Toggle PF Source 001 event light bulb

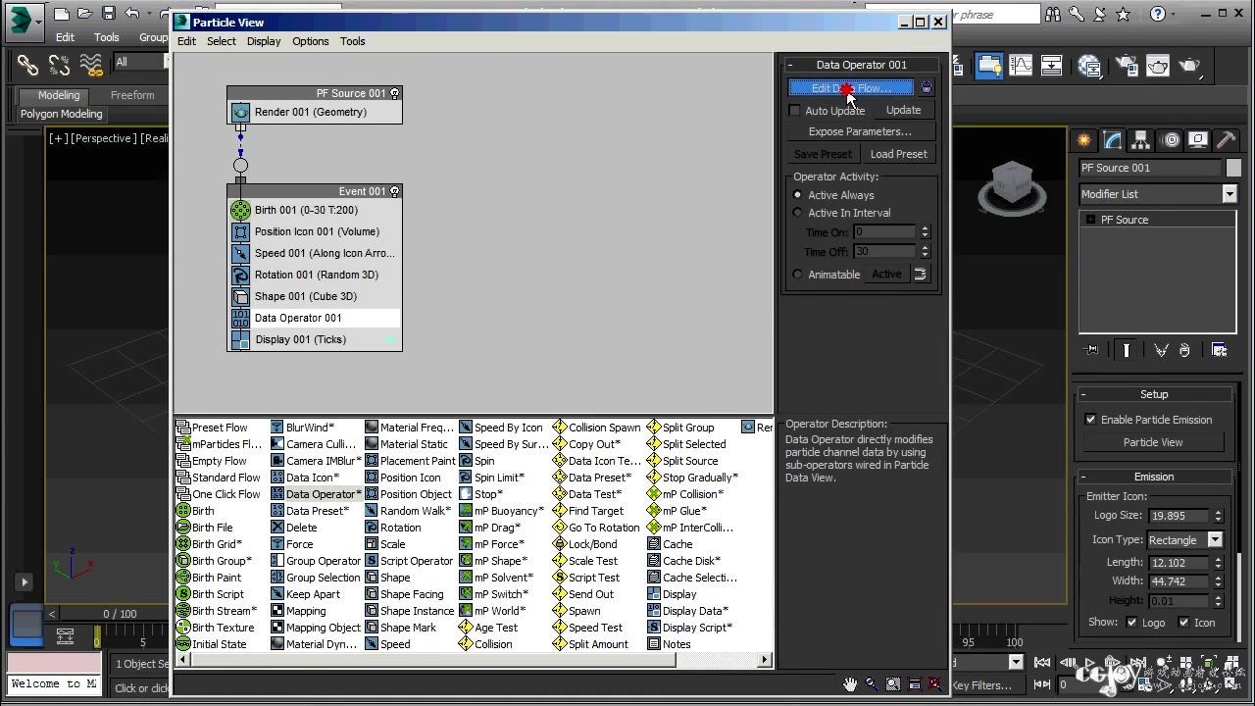pyautogui.click(x=395, y=93)
